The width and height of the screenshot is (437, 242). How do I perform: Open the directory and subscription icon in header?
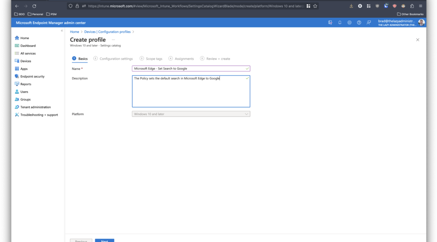(x=330, y=23)
